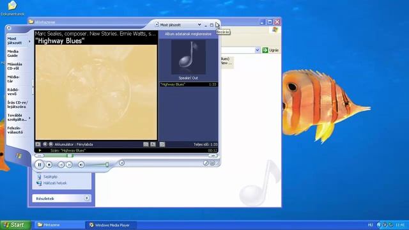
Task: Minimize the Windows Media Player window
Action: [x=206, y=25]
